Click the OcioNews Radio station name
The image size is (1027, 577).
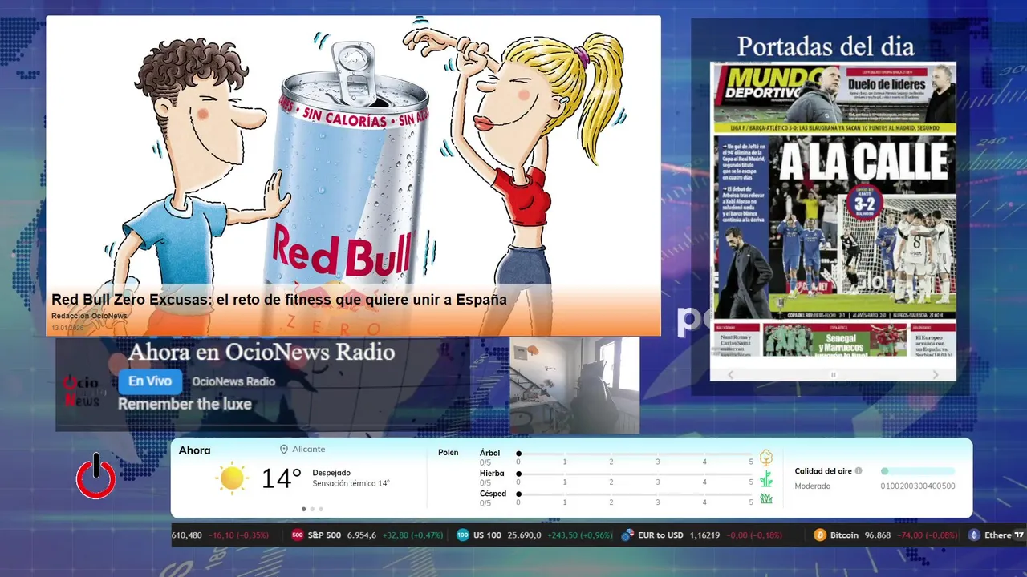click(x=233, y=381)
